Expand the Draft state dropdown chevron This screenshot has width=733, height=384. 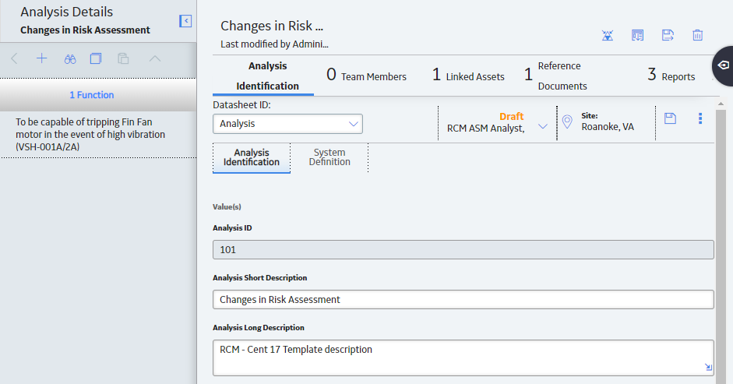[x=543, y=126]
